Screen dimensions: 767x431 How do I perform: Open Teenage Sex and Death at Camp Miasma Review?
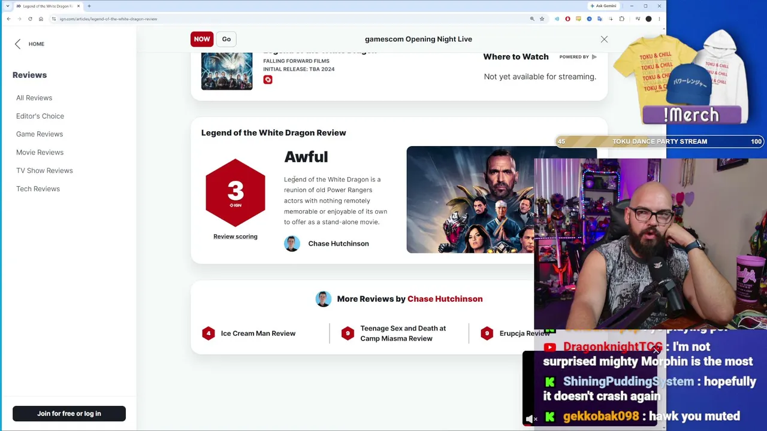click(x=403, y=333)
